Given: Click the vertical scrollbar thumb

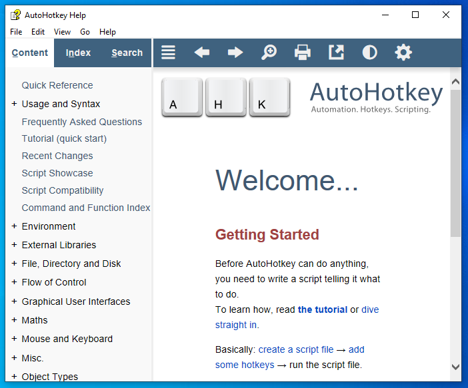Looking at the screenshot, I should pyautogui.click(x=455, y=163).
